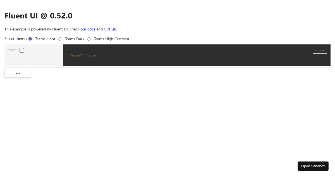Screen dimensions: 335x176
Task: Follow the GitHub hyperlink
Action: click(x=110, y=29)
